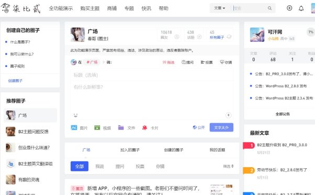Image resolution: width=315 pixels, height=195 pixels.
Task: Switch to the 创建的圈子 tab
Action: point(173,150)
